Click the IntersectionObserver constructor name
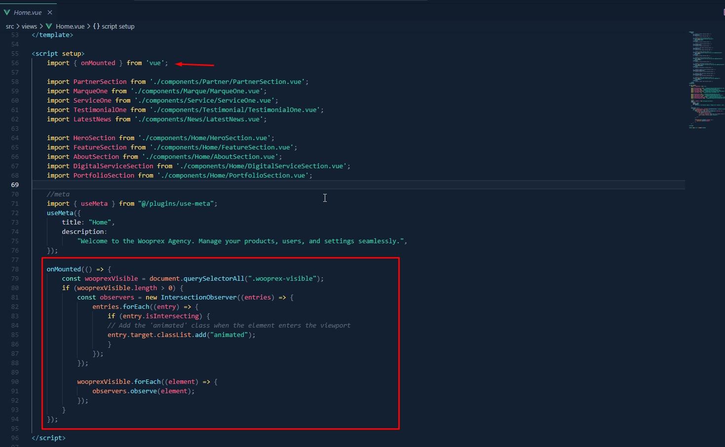The image size is (725, 447). point(198,298)
